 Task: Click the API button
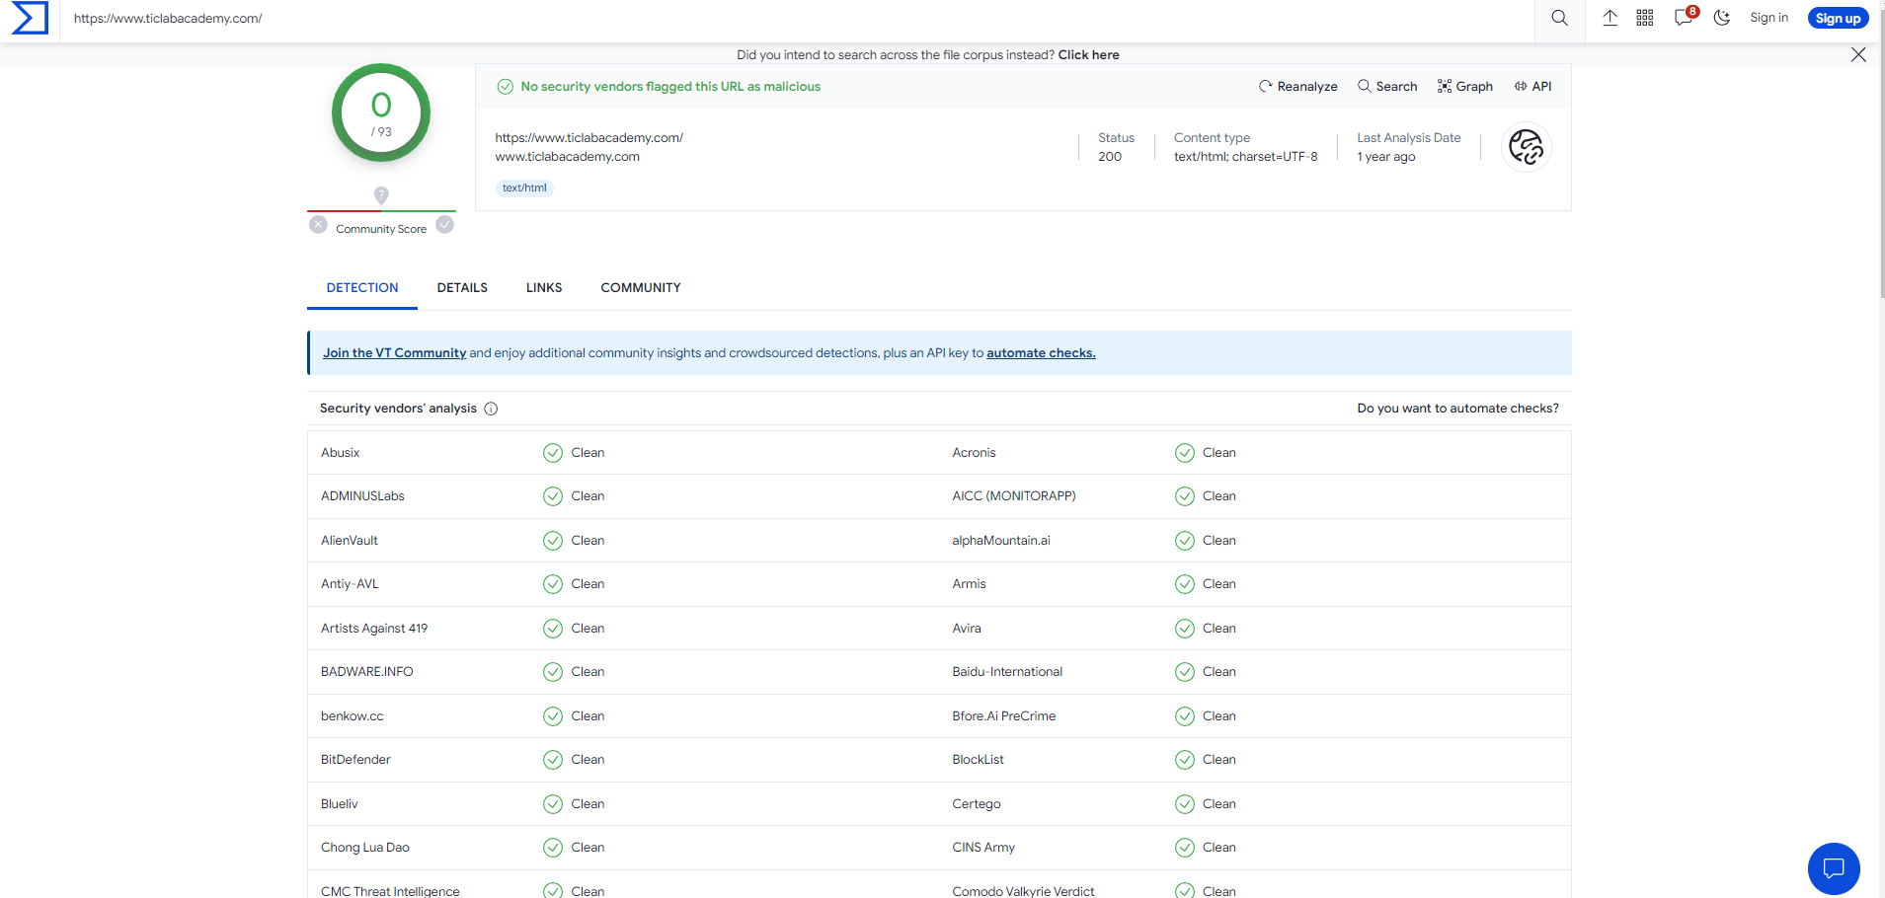point(1532,87)
